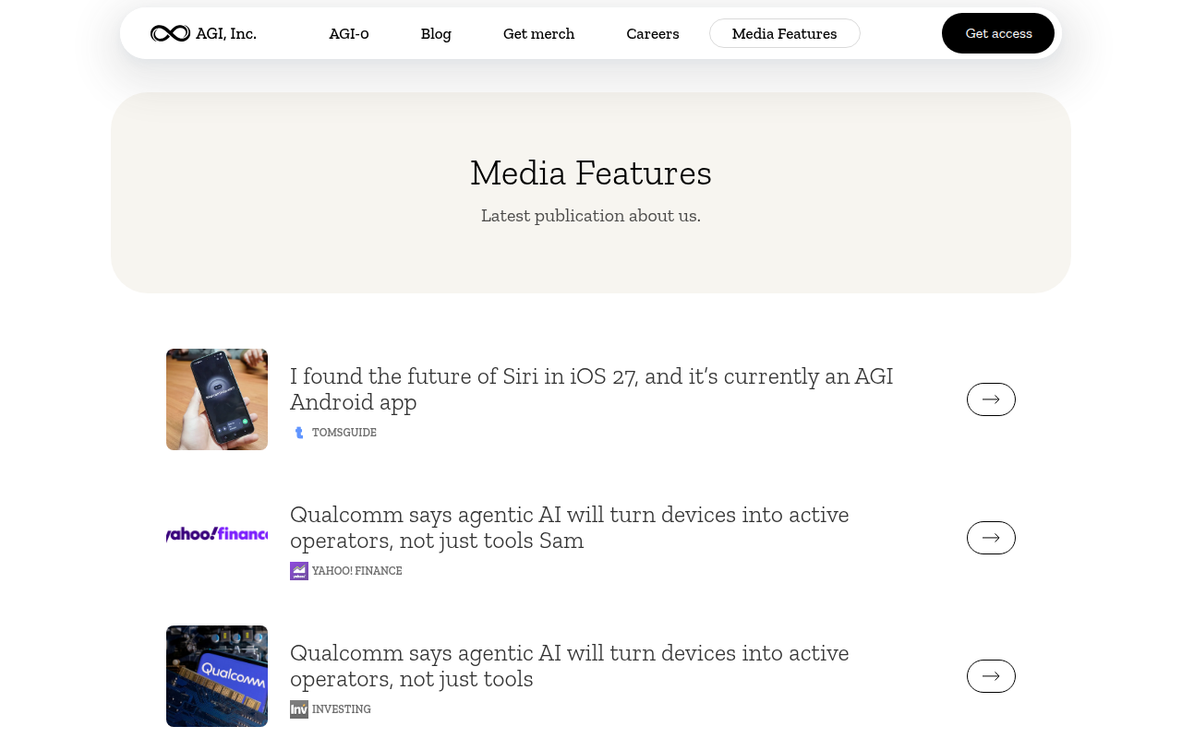This screenshot has height=738, width=1182.
Task: Click the Yahoo Finance source icon
Action: click(299, 571)
